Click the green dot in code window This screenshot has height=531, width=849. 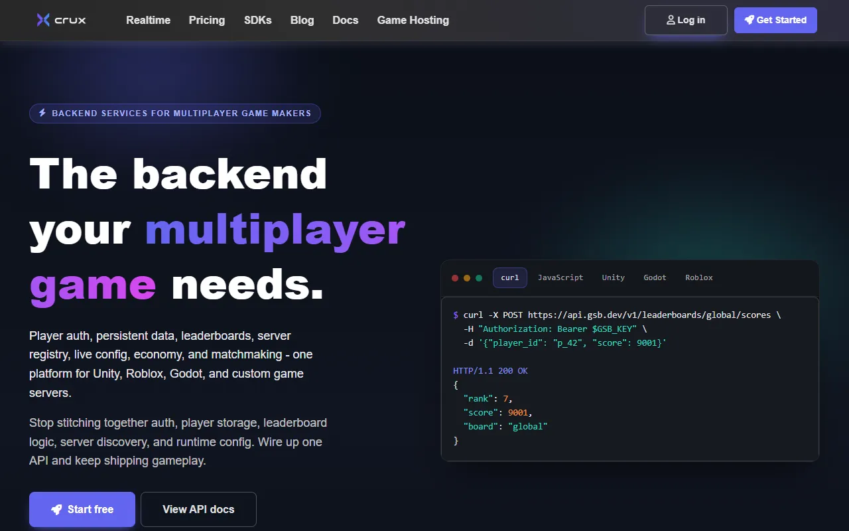pos(479,278)
